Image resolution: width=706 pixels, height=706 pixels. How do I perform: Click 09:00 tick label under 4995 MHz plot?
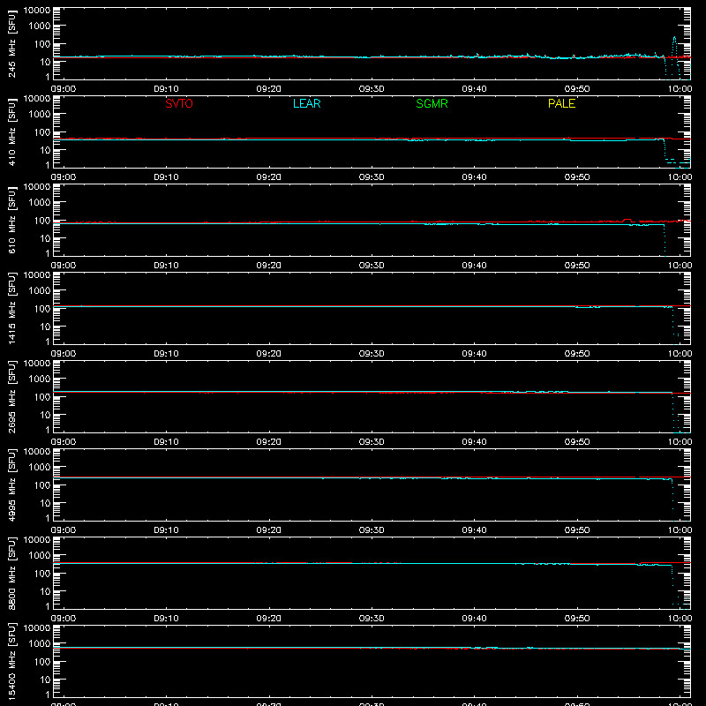pyautogui.click(x=64, y=530)
